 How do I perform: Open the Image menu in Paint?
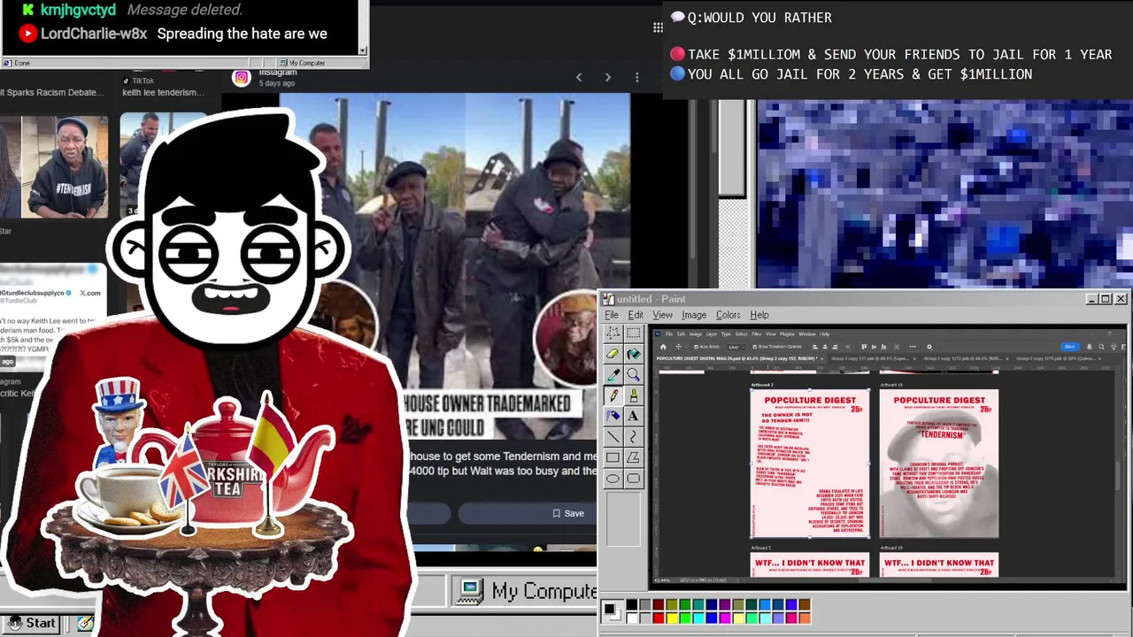[x=694, y=315]
